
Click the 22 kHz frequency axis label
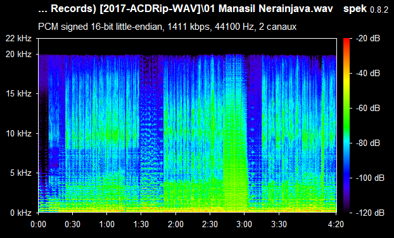(x=18, y=39)
